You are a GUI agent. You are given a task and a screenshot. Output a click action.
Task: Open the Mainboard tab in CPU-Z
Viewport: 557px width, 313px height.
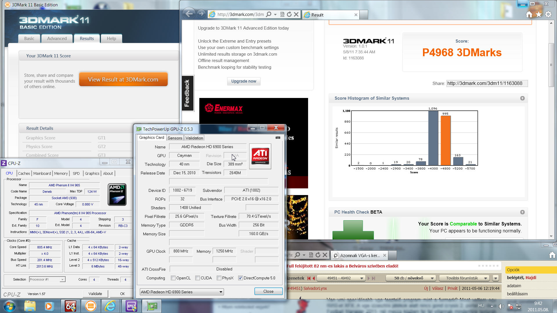[x=42, y=173]
